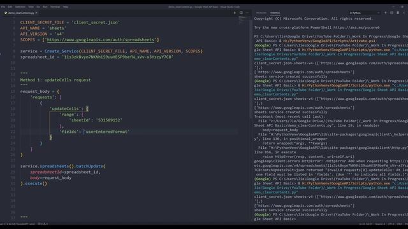The image size is (408, 229).
Task: Split the editor to the right
Action: pos(241,13)
